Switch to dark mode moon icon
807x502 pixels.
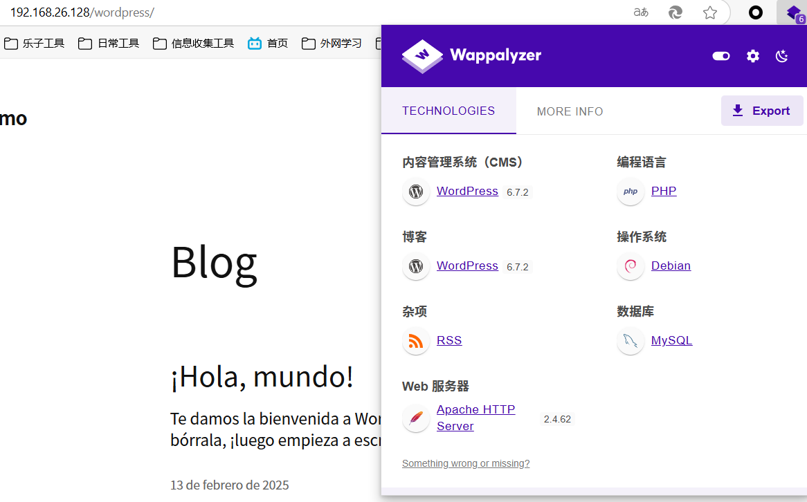(782, 56)
